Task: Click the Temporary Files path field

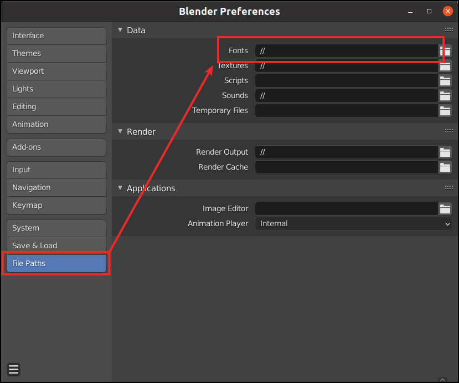Action: tap(347, 111)
